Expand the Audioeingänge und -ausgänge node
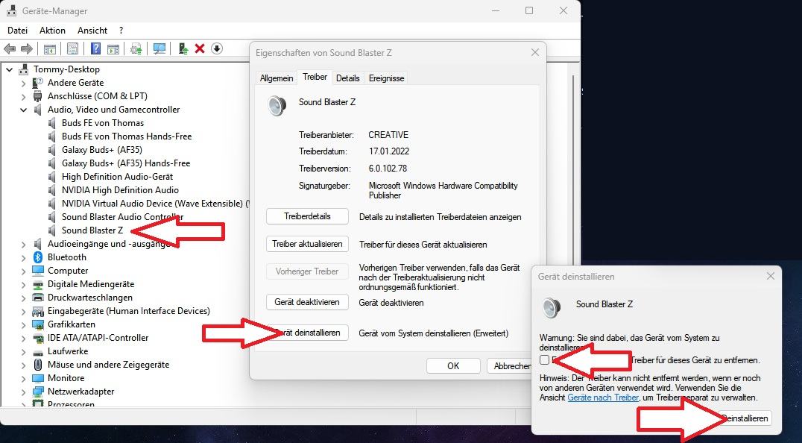Viewport: 802px width, 443px height. (24, 244)
